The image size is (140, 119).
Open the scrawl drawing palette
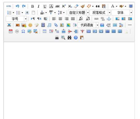click(37, 25)
